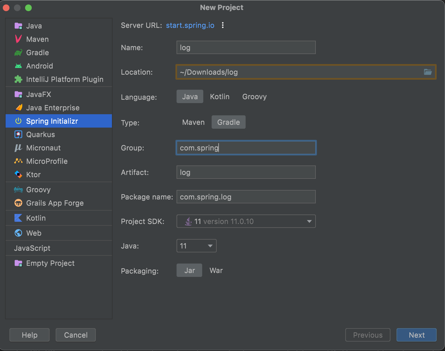This screenshot has height=351, width=445.
Task: Set packaging to War
Action: (x=216, y=270)
